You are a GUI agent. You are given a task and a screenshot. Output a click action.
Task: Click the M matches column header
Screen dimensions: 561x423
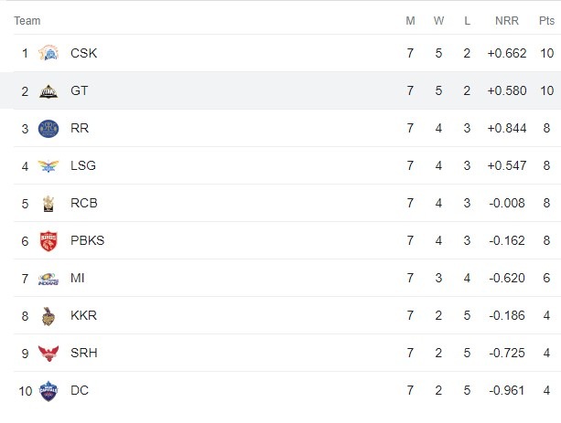click(x=410, y=21)
